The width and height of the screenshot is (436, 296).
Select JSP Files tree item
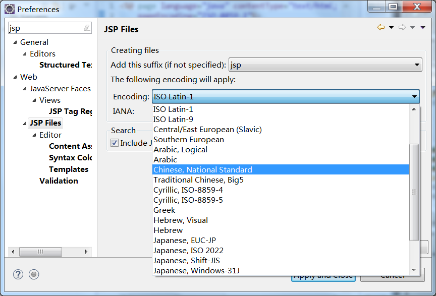(x=45, y=123)
